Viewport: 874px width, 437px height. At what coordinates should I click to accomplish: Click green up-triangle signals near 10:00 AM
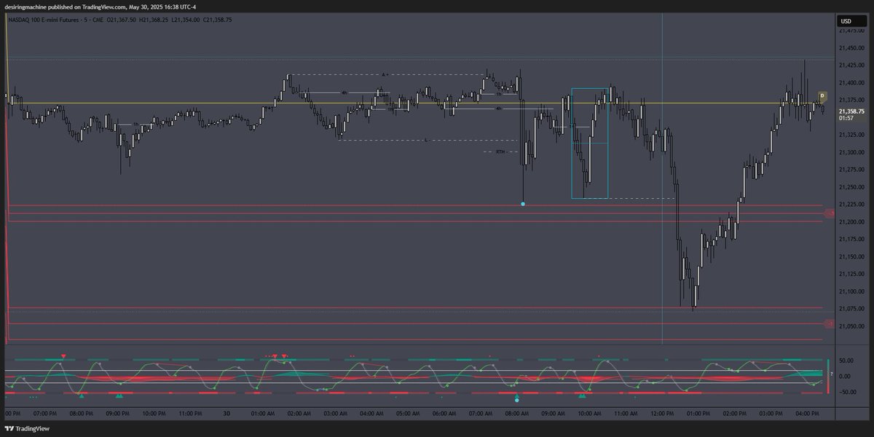(582, 395)
